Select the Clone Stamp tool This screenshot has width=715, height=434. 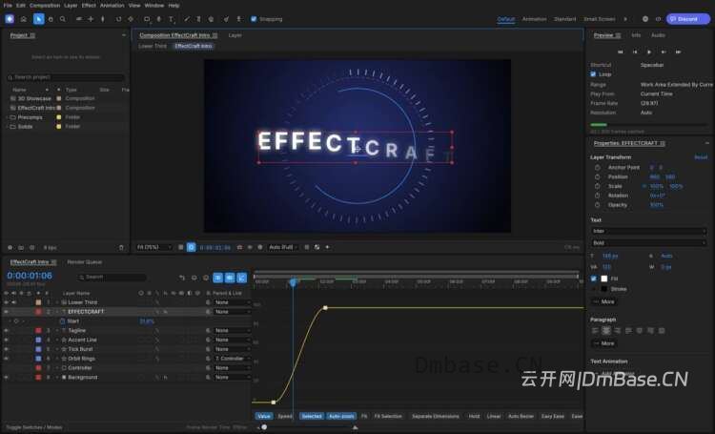[198, 19]
